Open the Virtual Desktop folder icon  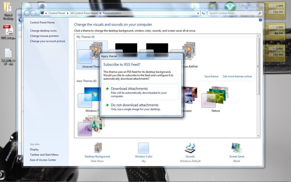point(8,9)
